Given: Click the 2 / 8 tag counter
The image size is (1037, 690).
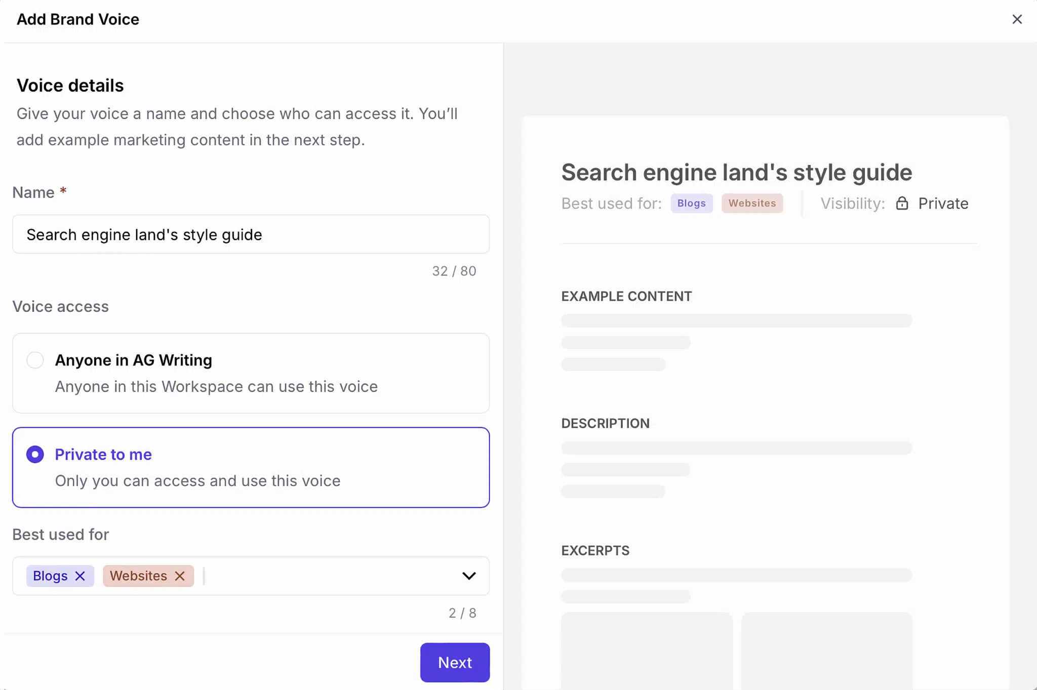Looking at the screenshot, I should [x=462, y=613].
